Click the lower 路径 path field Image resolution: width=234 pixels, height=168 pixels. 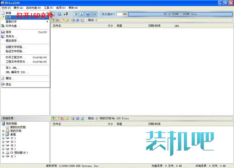(164, 118)
